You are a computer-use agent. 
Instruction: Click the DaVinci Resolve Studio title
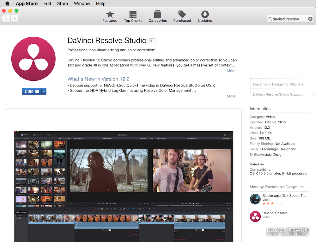(x=107, y=40)
